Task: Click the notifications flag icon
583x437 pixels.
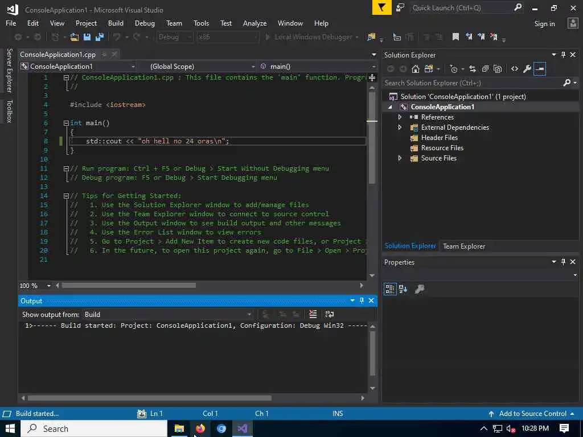Action: click(382, 7)
